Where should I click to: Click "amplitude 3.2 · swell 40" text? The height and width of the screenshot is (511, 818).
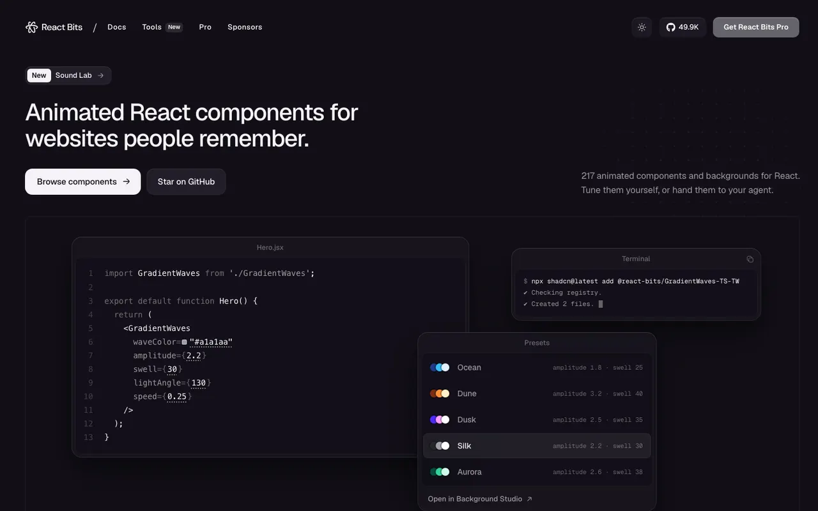[x=598, y=393]
